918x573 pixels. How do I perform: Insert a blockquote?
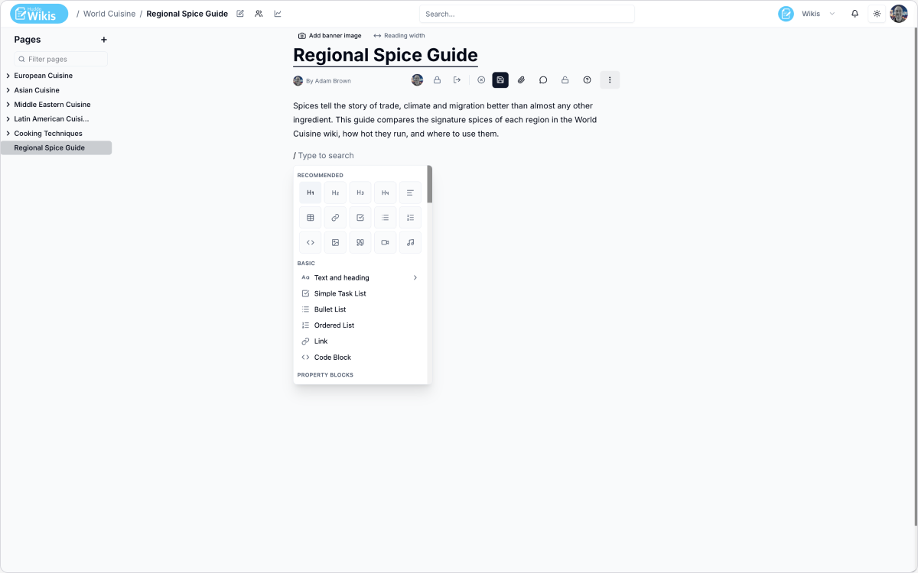360,242
